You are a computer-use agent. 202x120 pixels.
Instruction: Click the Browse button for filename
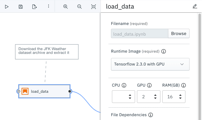point(179,33)
